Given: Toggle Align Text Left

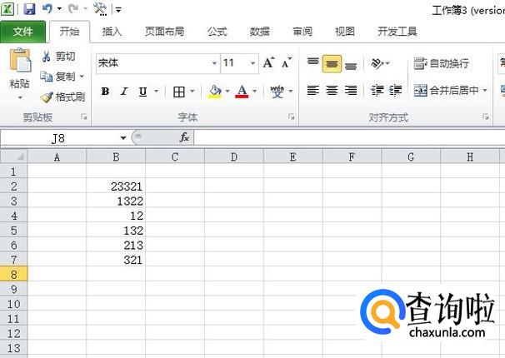Looking at the screenshot, I should click(x=312, y=91).
